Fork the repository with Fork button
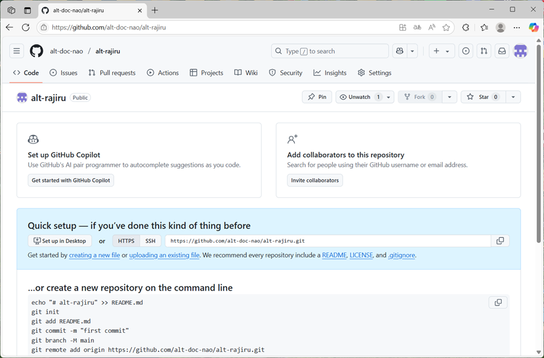The width and height of the screenshot is (544, 358). tap(420, 97)
